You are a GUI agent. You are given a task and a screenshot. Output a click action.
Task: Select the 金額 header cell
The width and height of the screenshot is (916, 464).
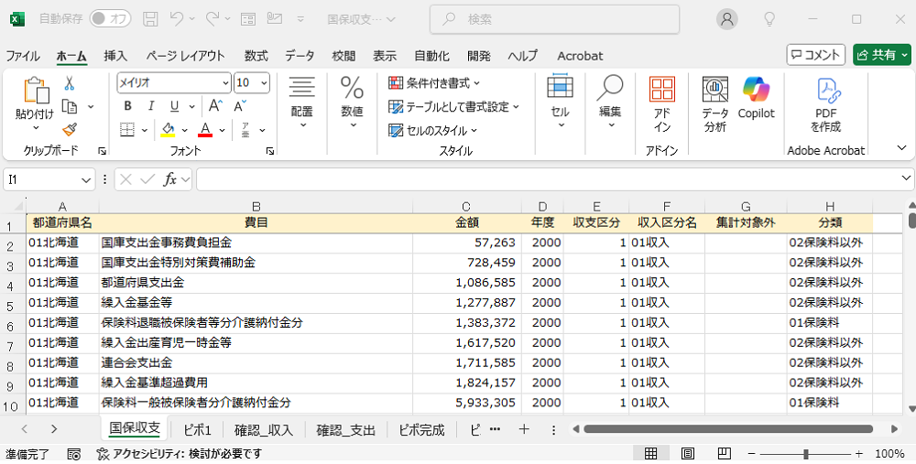point(467,223)
